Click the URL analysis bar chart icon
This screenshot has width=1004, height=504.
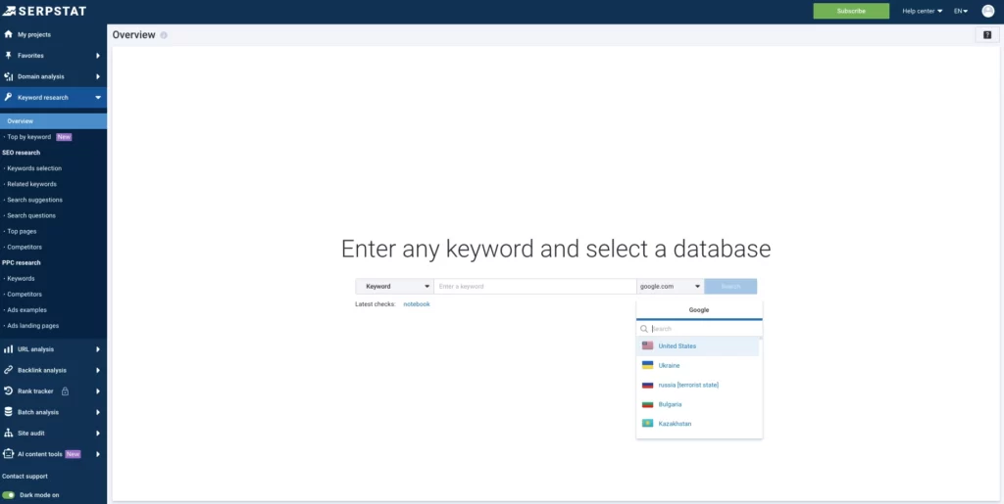8,349
